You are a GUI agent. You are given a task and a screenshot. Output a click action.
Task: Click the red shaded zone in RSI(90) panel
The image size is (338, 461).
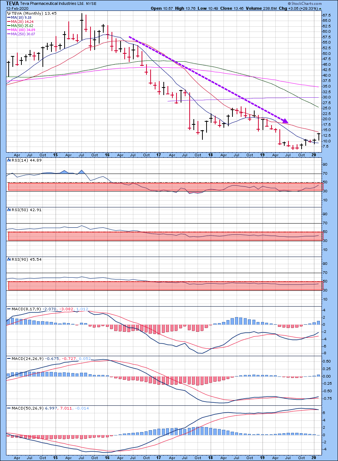tap(165, 286)
